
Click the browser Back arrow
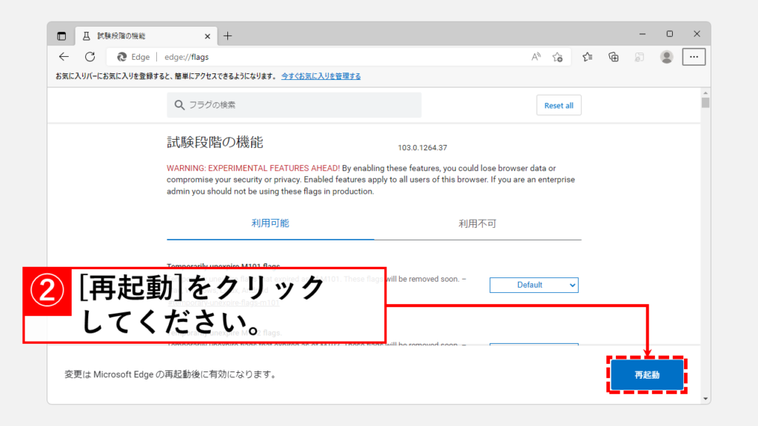tap(64, 57)
